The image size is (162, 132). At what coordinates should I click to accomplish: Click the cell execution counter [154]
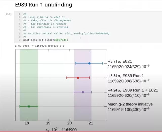coord(8,14)
